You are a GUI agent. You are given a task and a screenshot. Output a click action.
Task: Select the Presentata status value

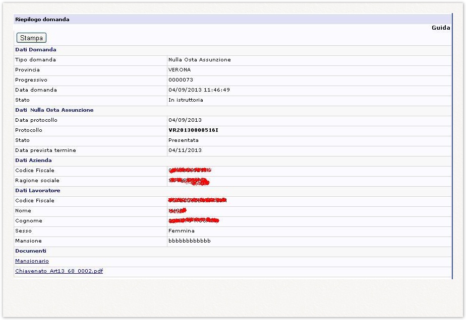(183, 140)
